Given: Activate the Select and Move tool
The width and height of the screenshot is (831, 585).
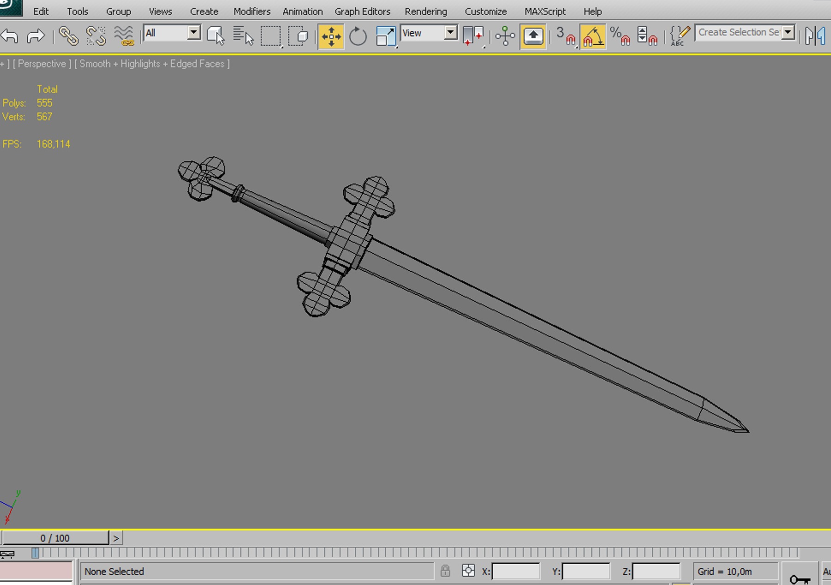Looking at the screenshot, I should [331, 36].
